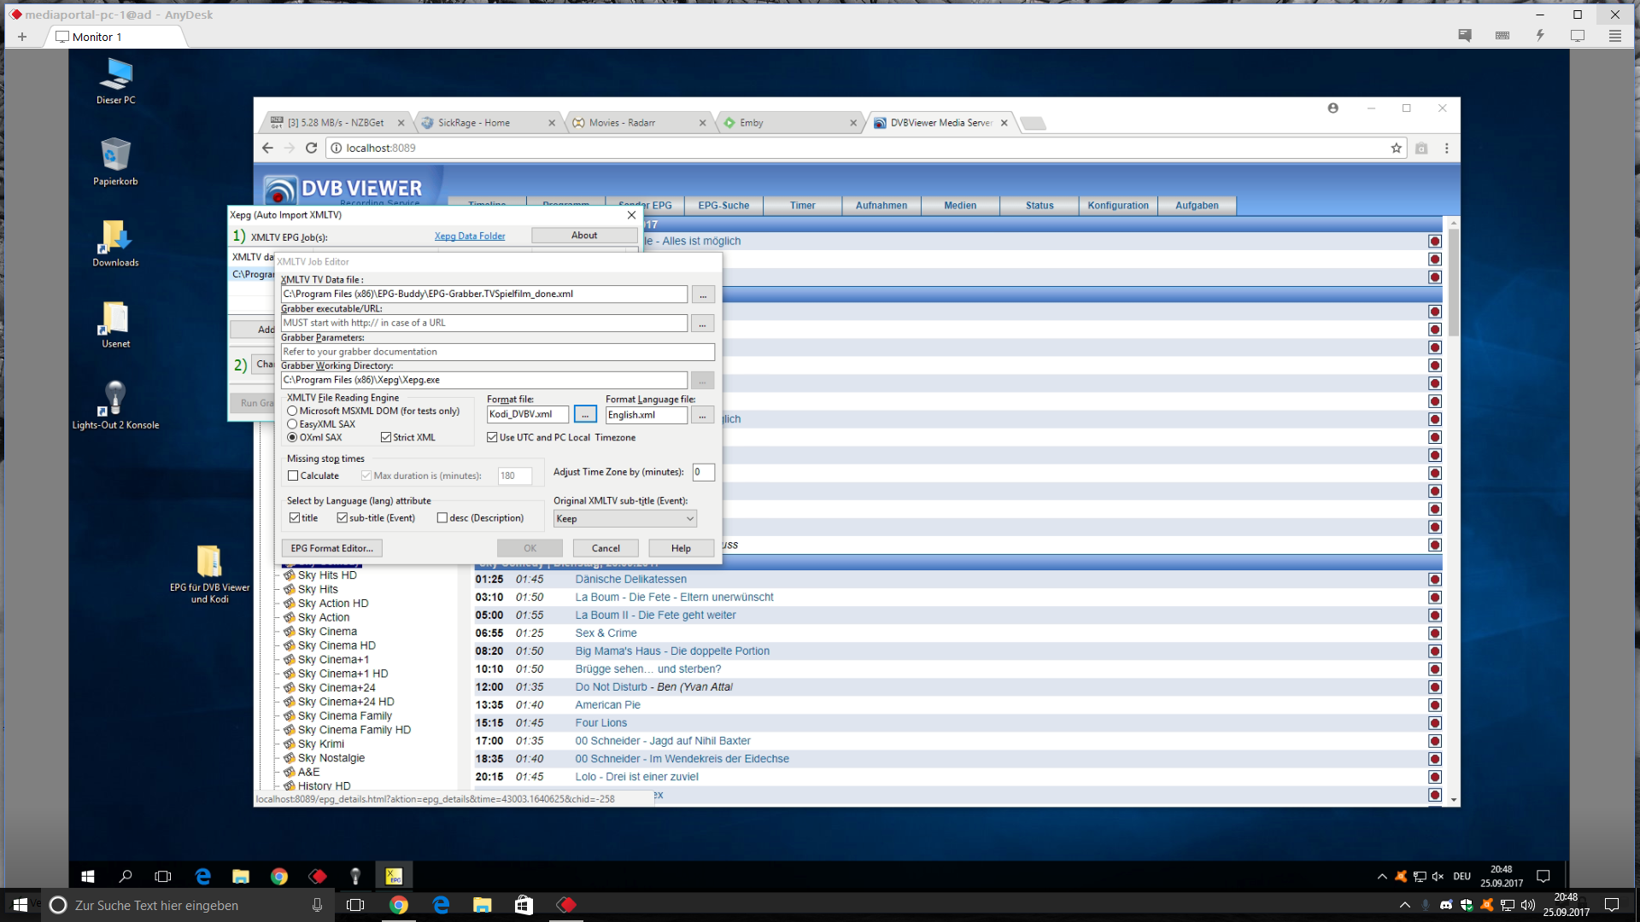Open remote Windows Start button
The width and height of the screenshot is (1640, 922).
(x=87, y=876)
